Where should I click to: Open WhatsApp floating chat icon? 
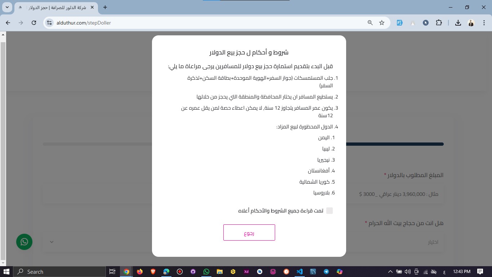[24, 242]
